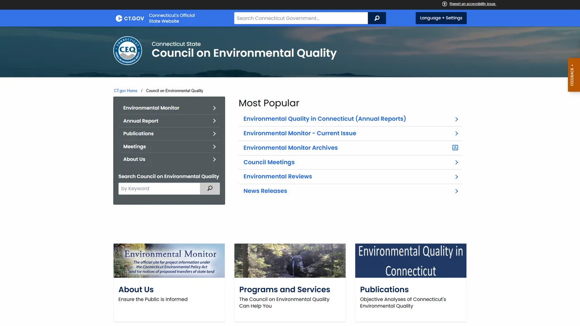Screen dimensions: 580x326
Task: Open the Publications card heading
Action: [x=384, y=289]
